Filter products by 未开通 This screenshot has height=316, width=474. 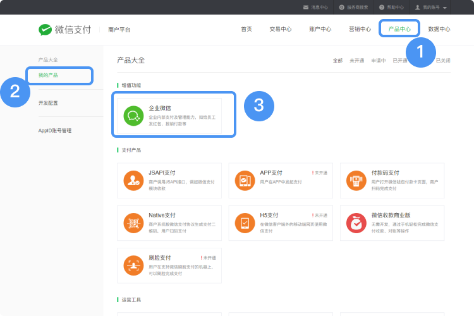(356, 61)
